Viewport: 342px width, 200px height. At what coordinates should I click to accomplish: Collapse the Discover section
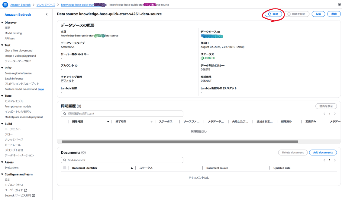pos(2,22)
